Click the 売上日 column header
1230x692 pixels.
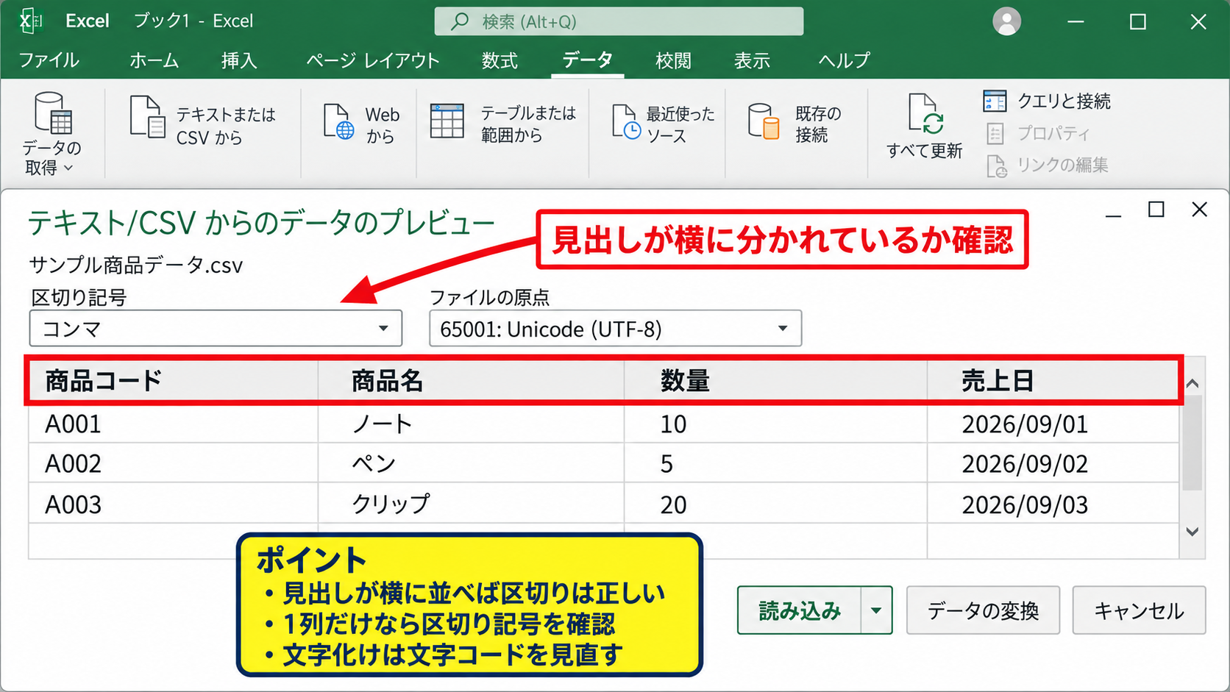coord(1053,381)
